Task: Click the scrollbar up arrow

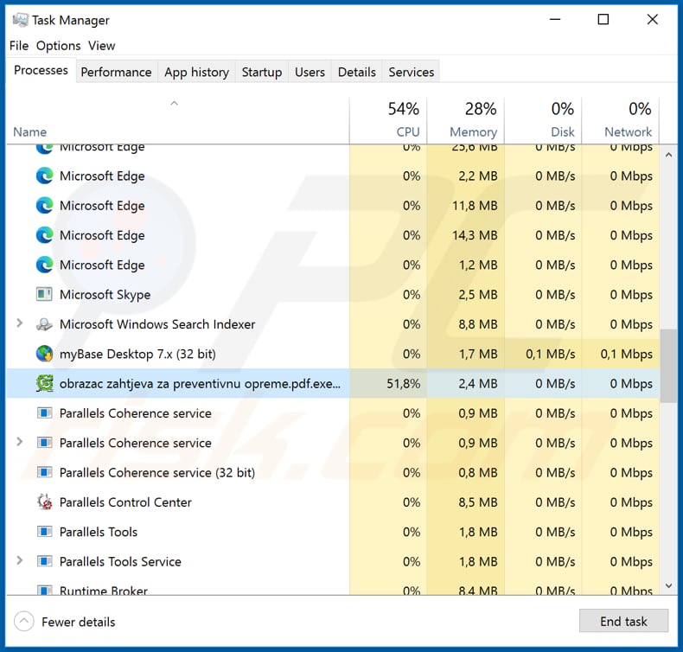Action: tap(668, 155)
